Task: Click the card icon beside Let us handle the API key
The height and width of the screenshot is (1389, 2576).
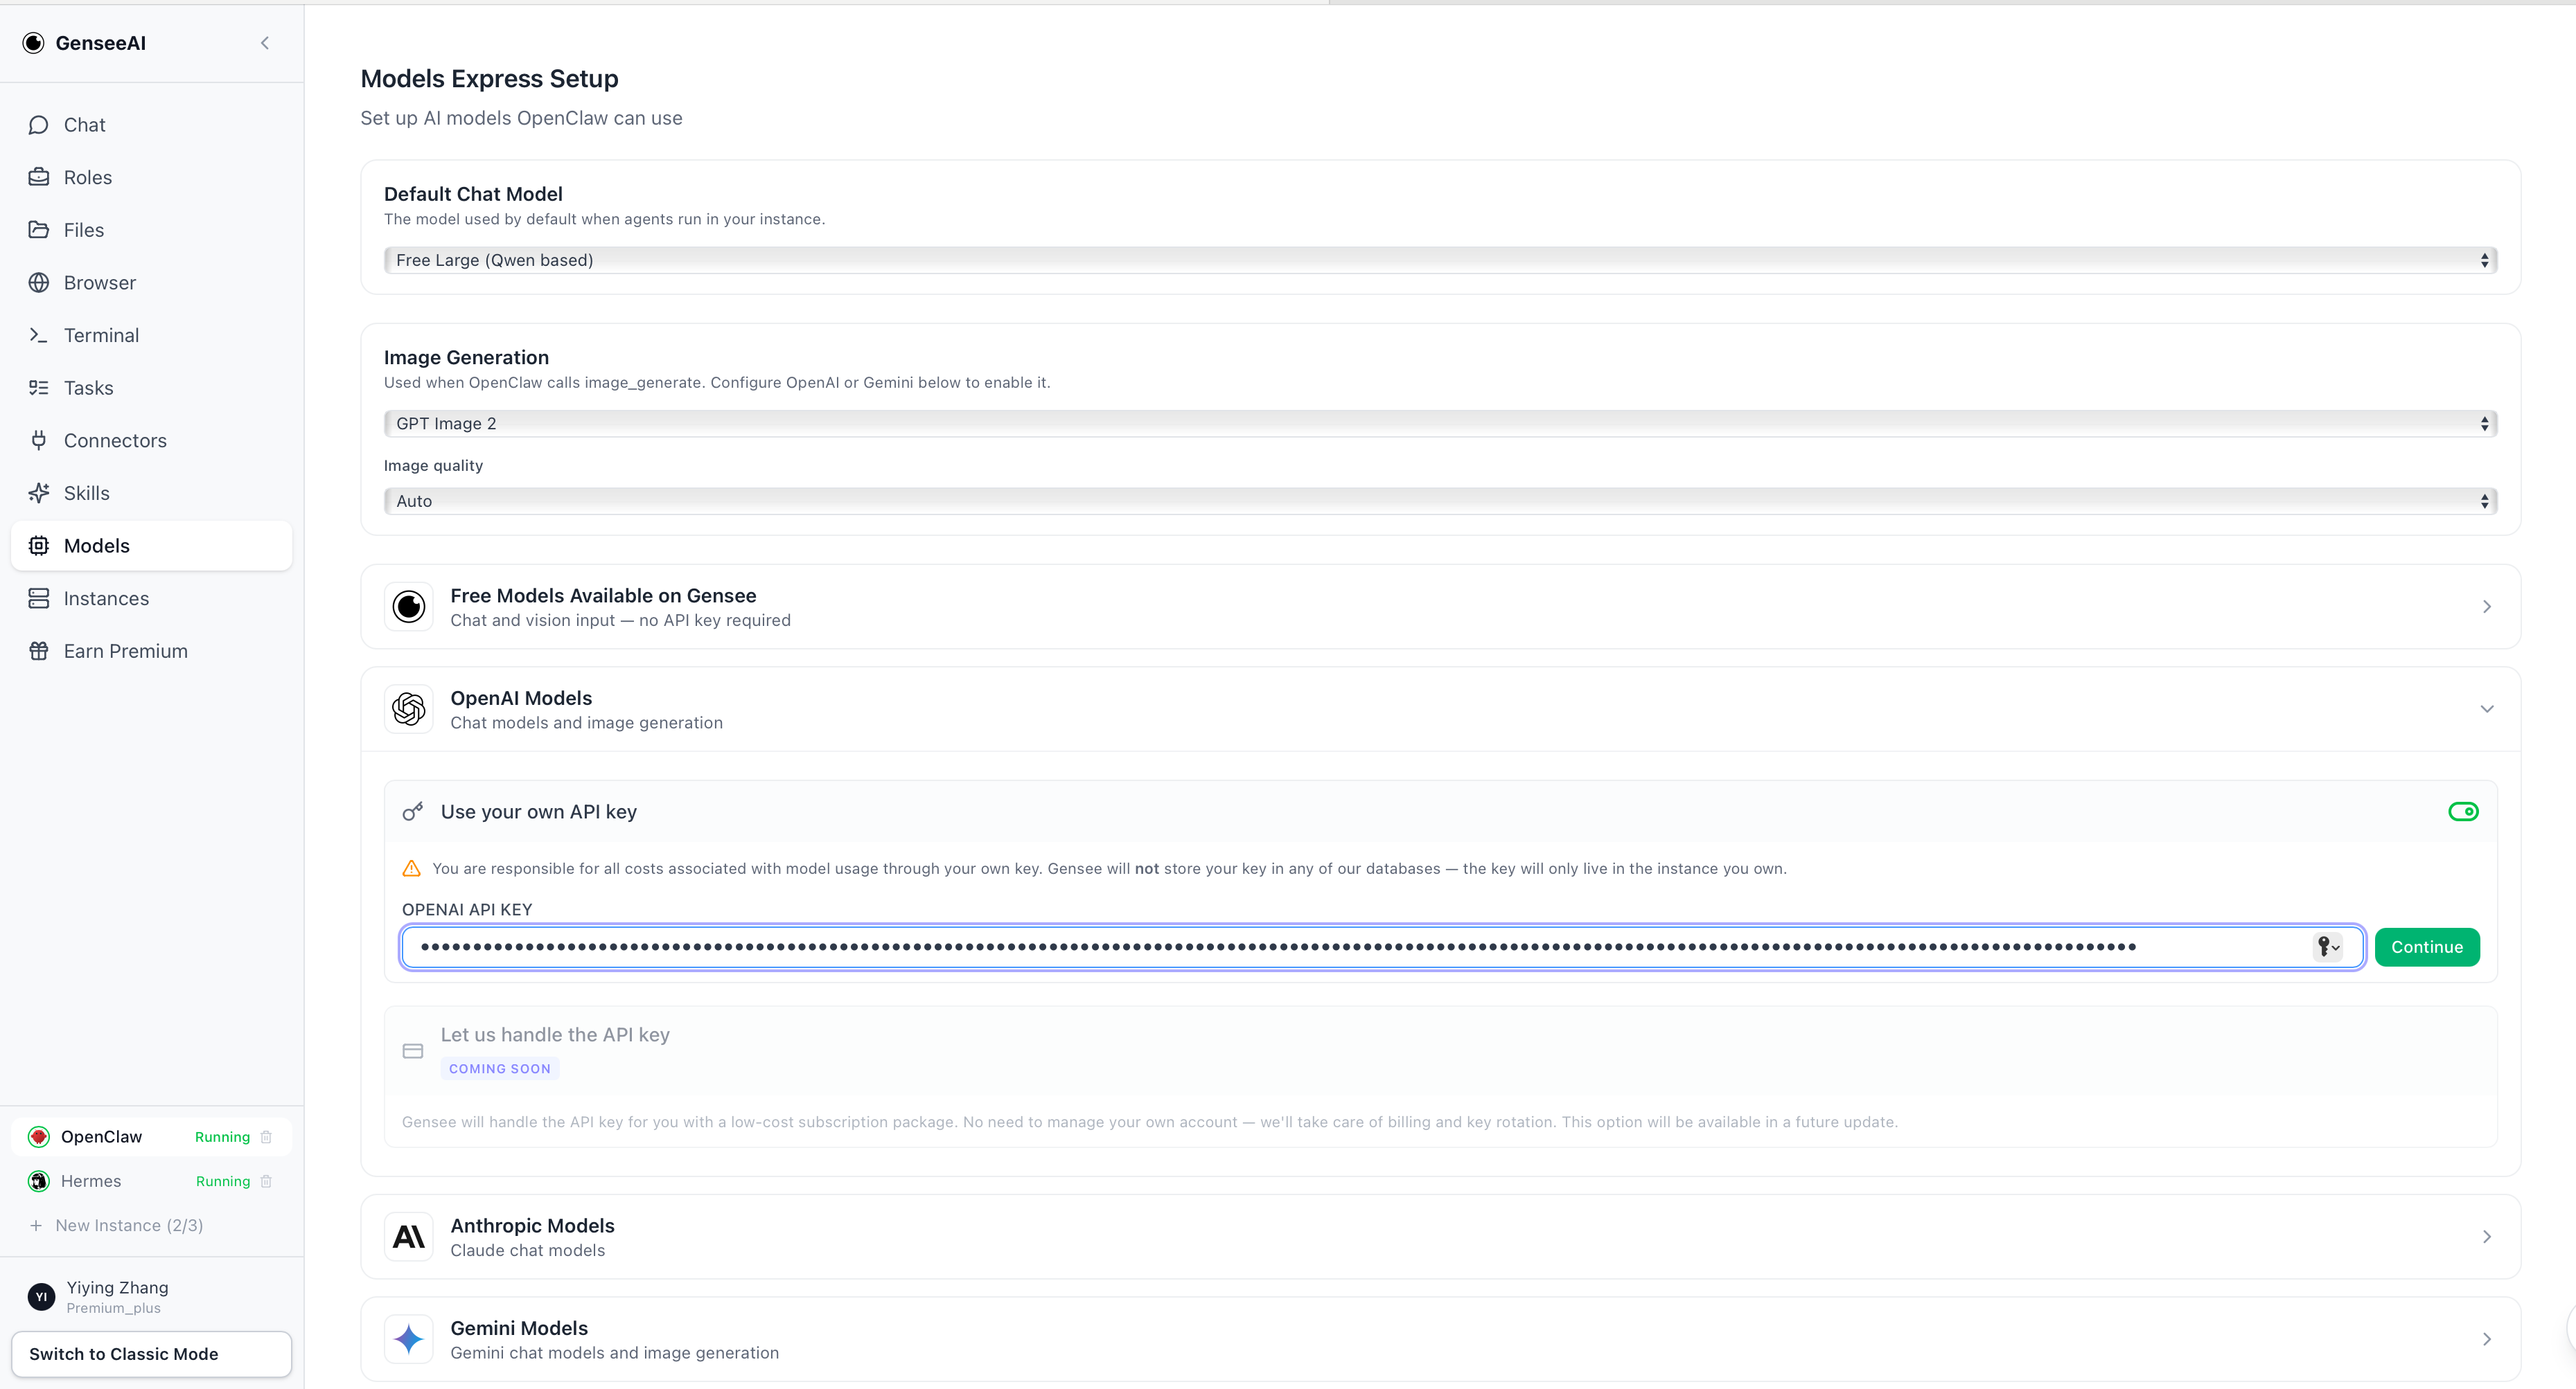Action: coord(412,1051)
